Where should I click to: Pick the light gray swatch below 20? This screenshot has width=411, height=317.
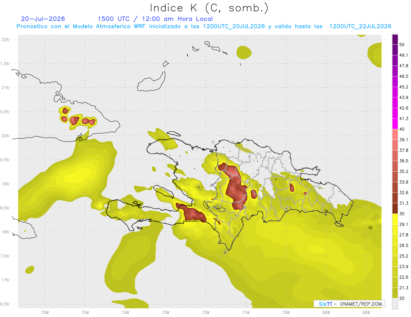[395, 304]
